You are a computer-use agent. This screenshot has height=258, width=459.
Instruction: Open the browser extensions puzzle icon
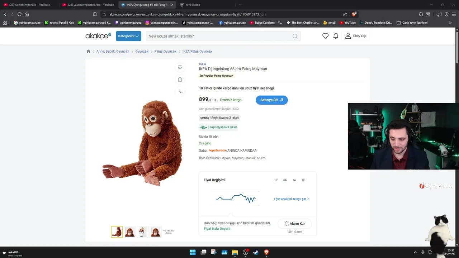(421, 14)
